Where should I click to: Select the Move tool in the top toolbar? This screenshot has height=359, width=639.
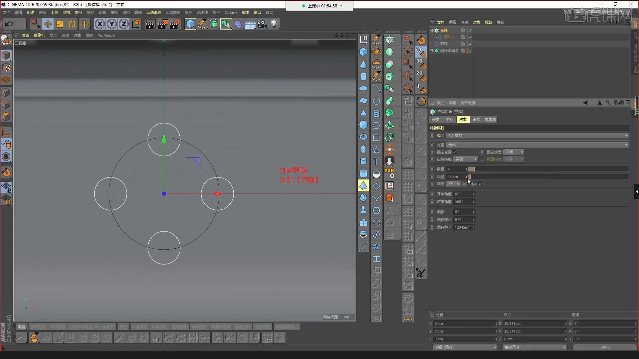pos(48,24)
